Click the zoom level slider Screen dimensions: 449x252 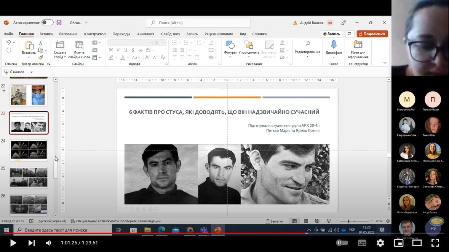point(354,221)
